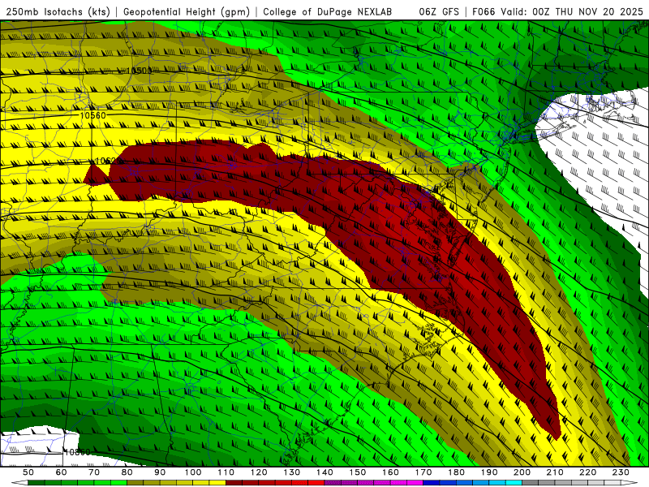Click the 180 value on the color scale

456,472
